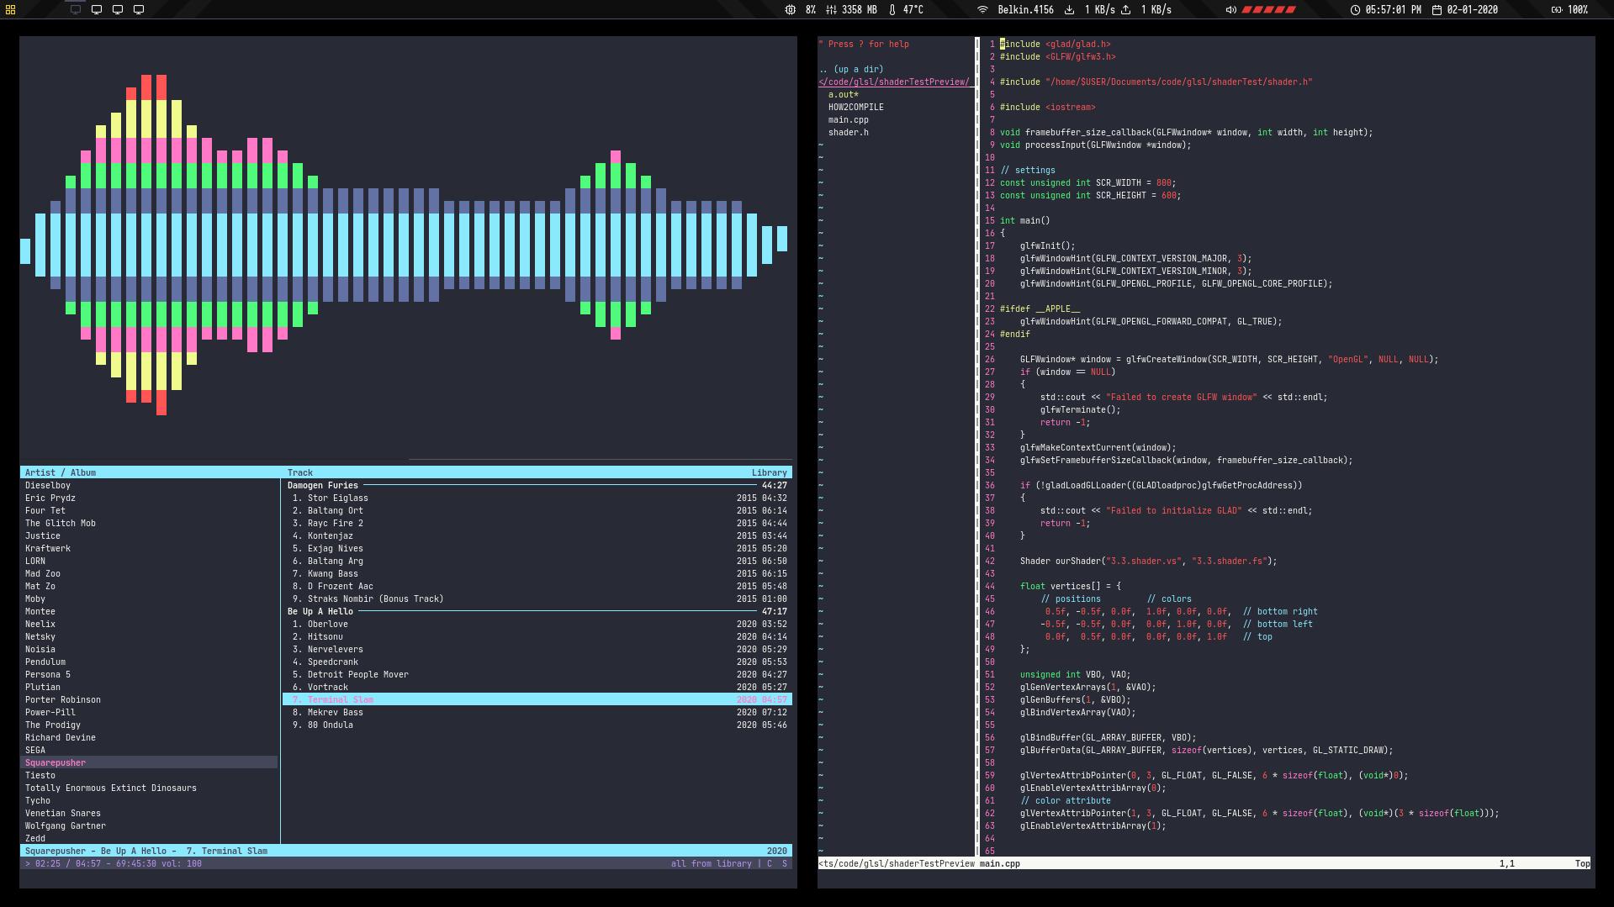Image resolution: width=1614 pixels, height=907 pixels.
Task: Select track 7. Kwang Bass
Action: click(537, 573)
